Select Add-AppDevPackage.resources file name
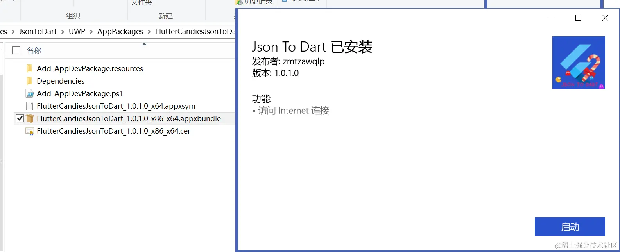620x252 pixels. 90,68
